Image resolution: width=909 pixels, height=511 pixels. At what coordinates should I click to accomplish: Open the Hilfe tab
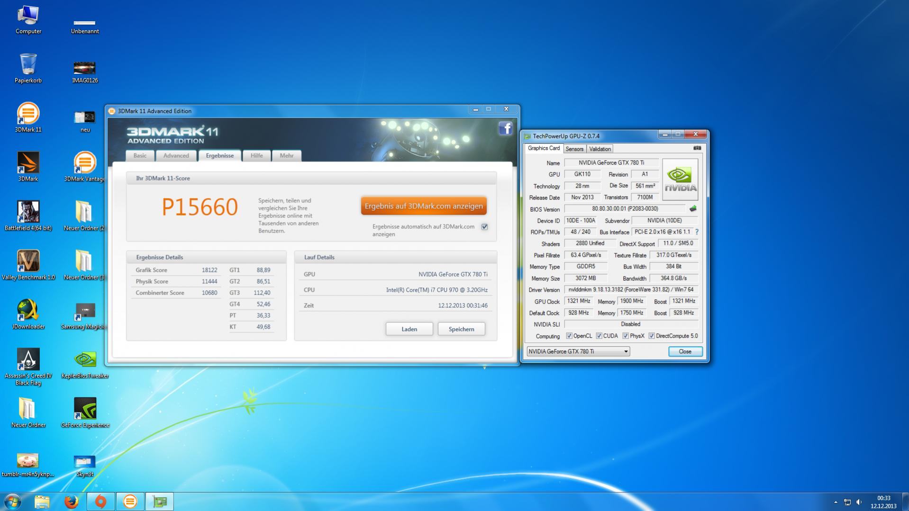click(x=256, y=155)
